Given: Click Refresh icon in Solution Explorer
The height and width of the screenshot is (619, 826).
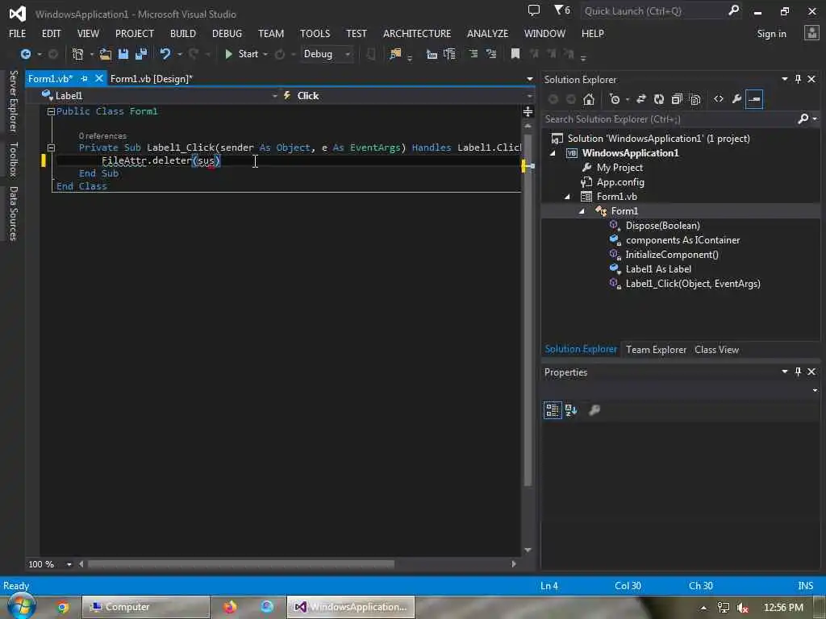Looking at the screenshot, I should coord(659,99).
